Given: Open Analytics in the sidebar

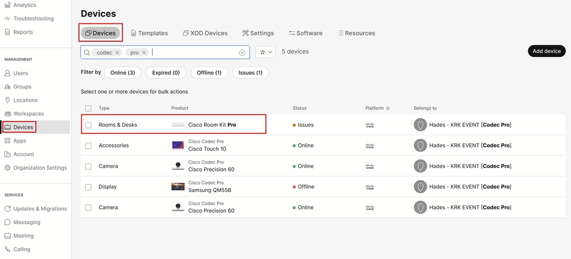Looking at the screenshot, I should click(20, 5).
